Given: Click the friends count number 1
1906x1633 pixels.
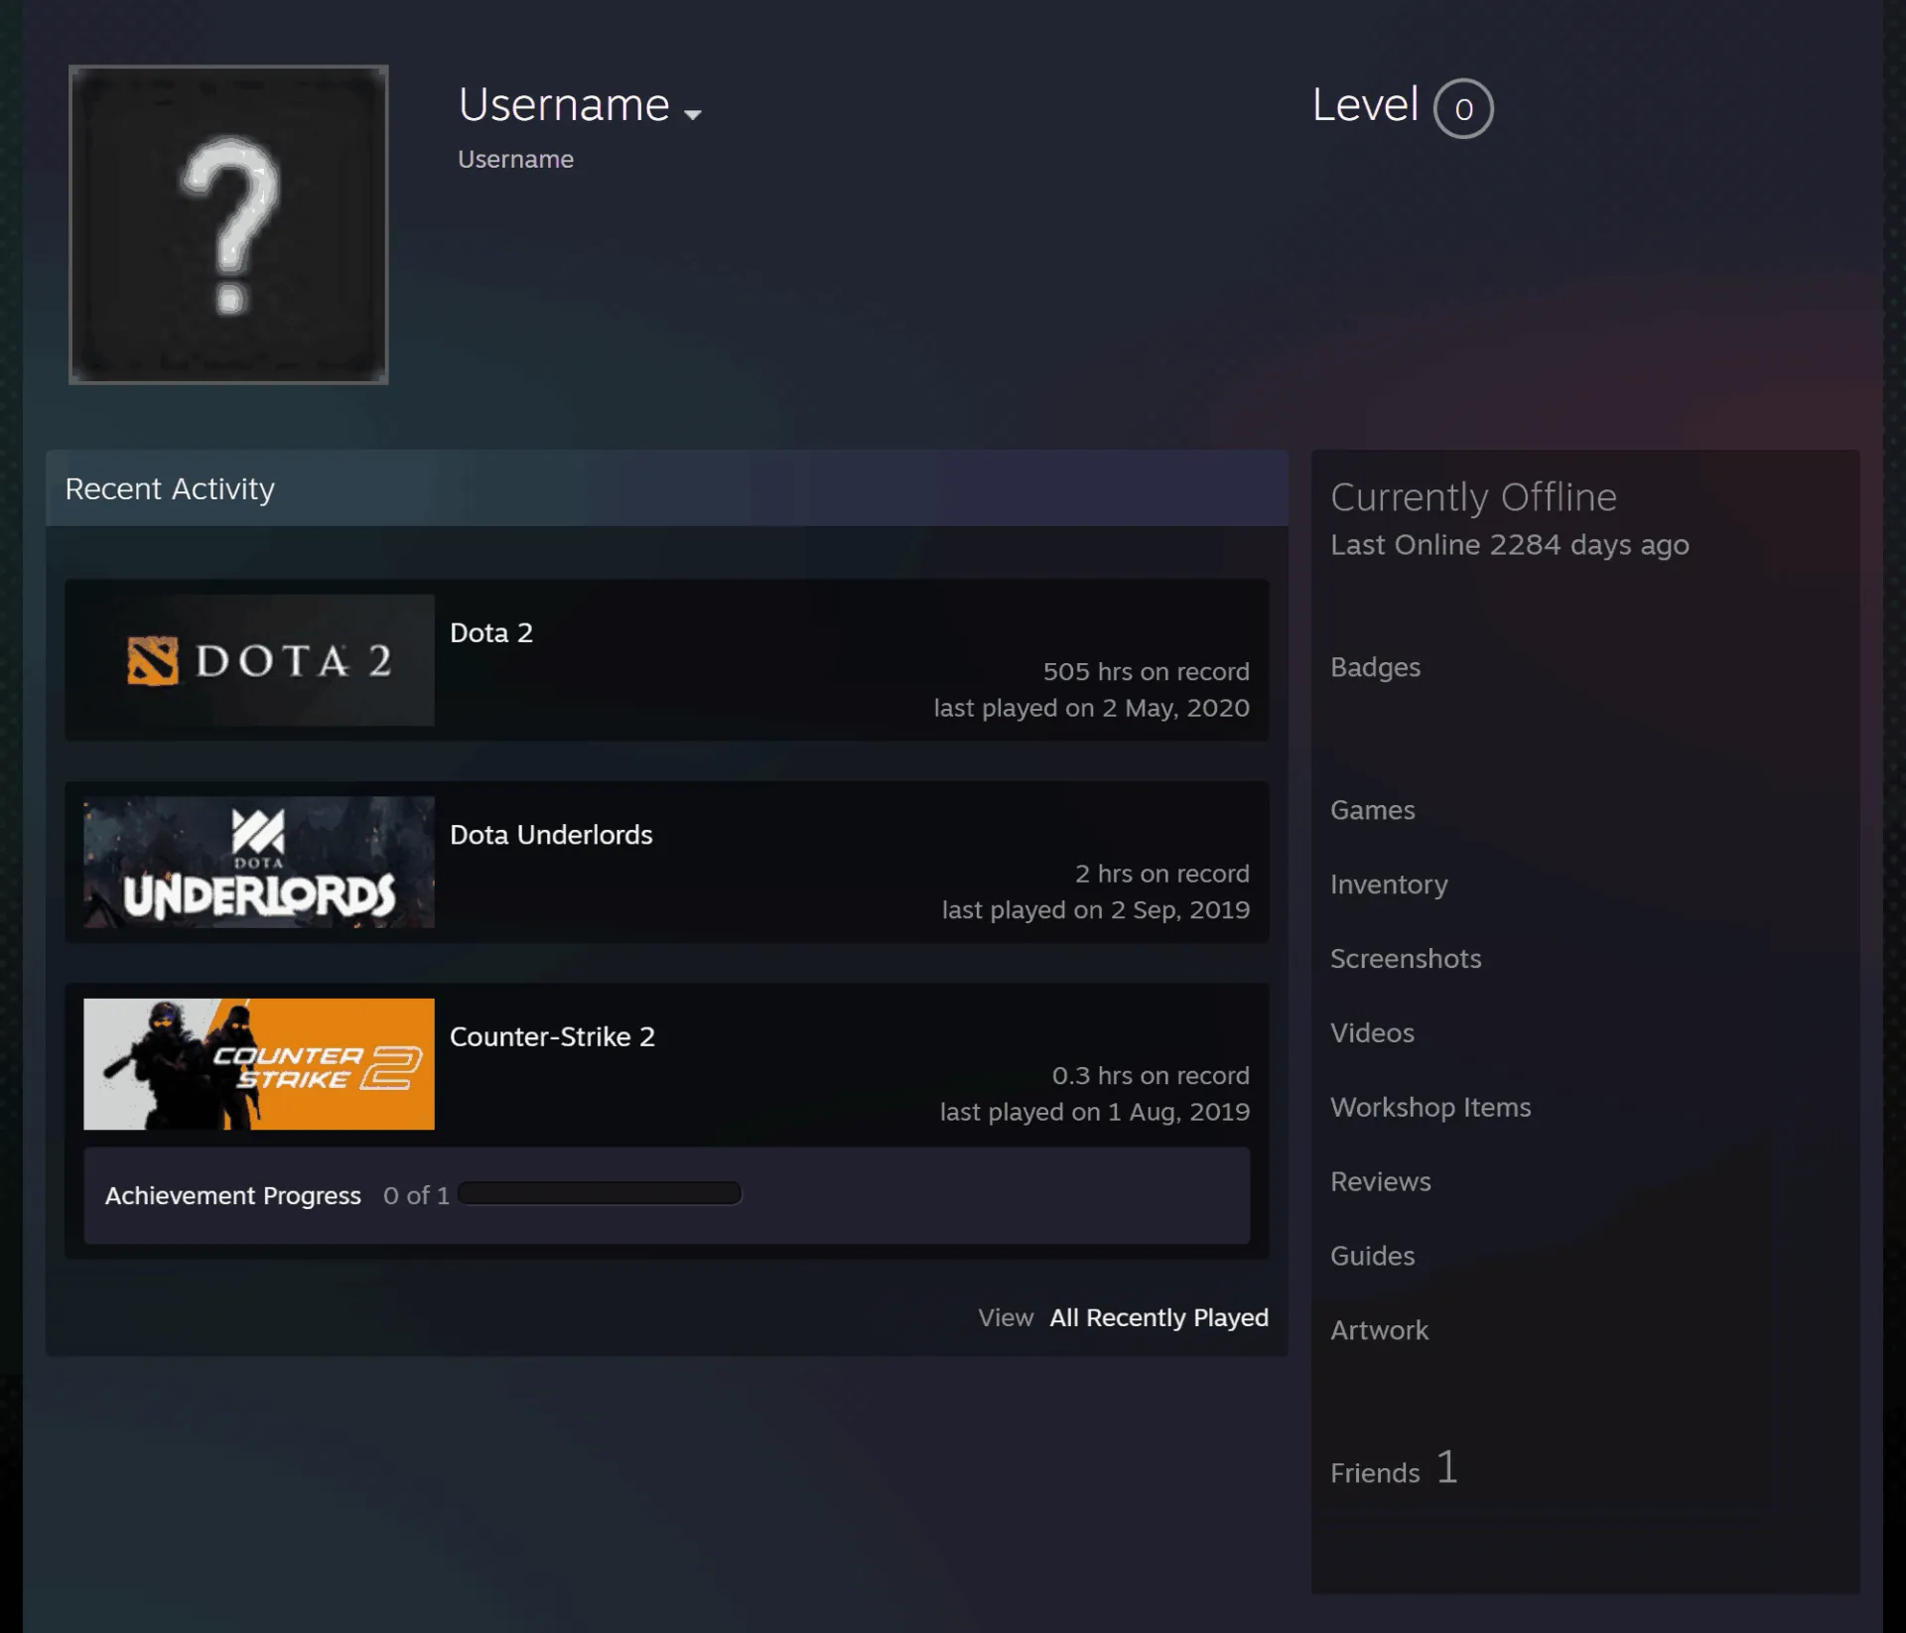Looking at the screenshot, I should pyautogui.click(x=1447, y=1467).
